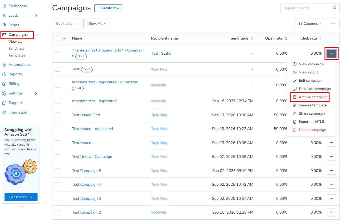Open the Test Issued Find campaign link
Viewport: 343px width, 221px height.
86,115
